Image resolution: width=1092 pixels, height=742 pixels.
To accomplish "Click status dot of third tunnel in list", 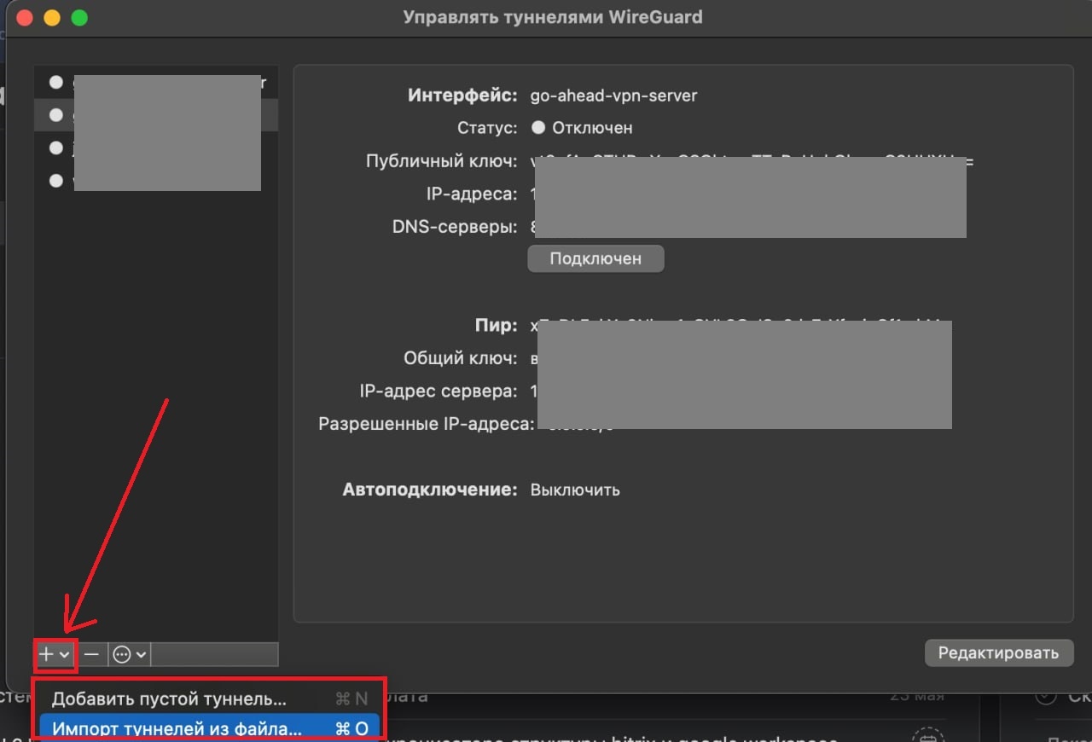I will [x=56, y=148].
